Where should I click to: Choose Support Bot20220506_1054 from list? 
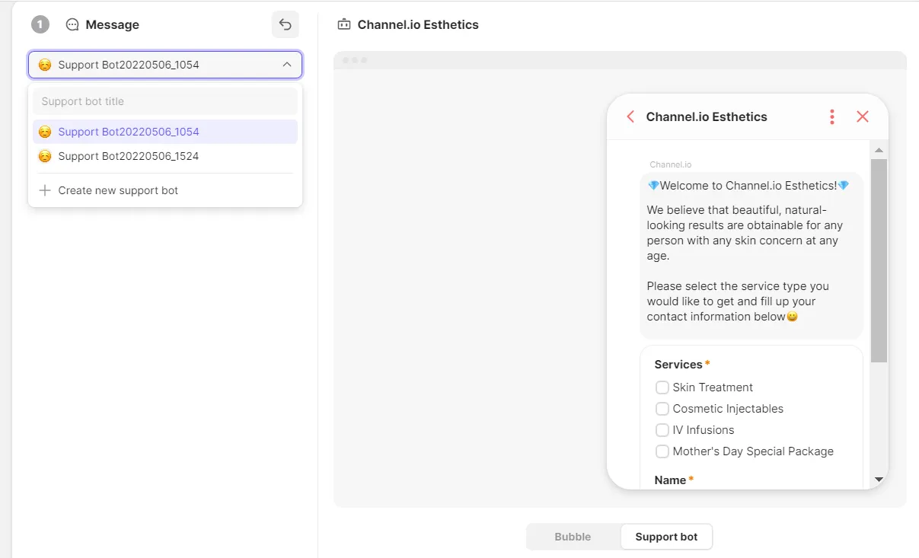click(x=128, y=132)
